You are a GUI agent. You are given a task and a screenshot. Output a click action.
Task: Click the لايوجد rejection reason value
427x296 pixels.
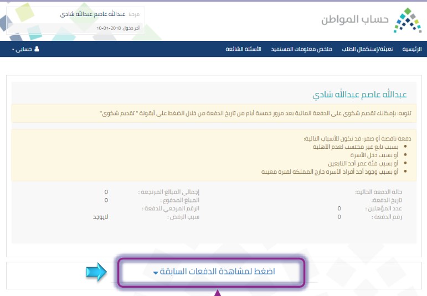point(100,217)
